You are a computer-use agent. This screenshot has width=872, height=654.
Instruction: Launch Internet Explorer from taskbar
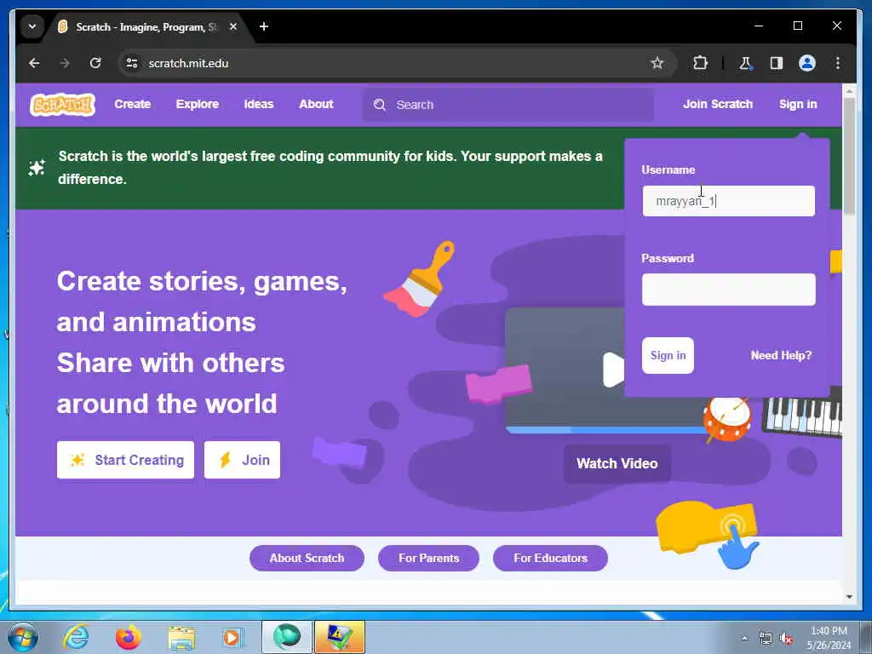point(76,637)
